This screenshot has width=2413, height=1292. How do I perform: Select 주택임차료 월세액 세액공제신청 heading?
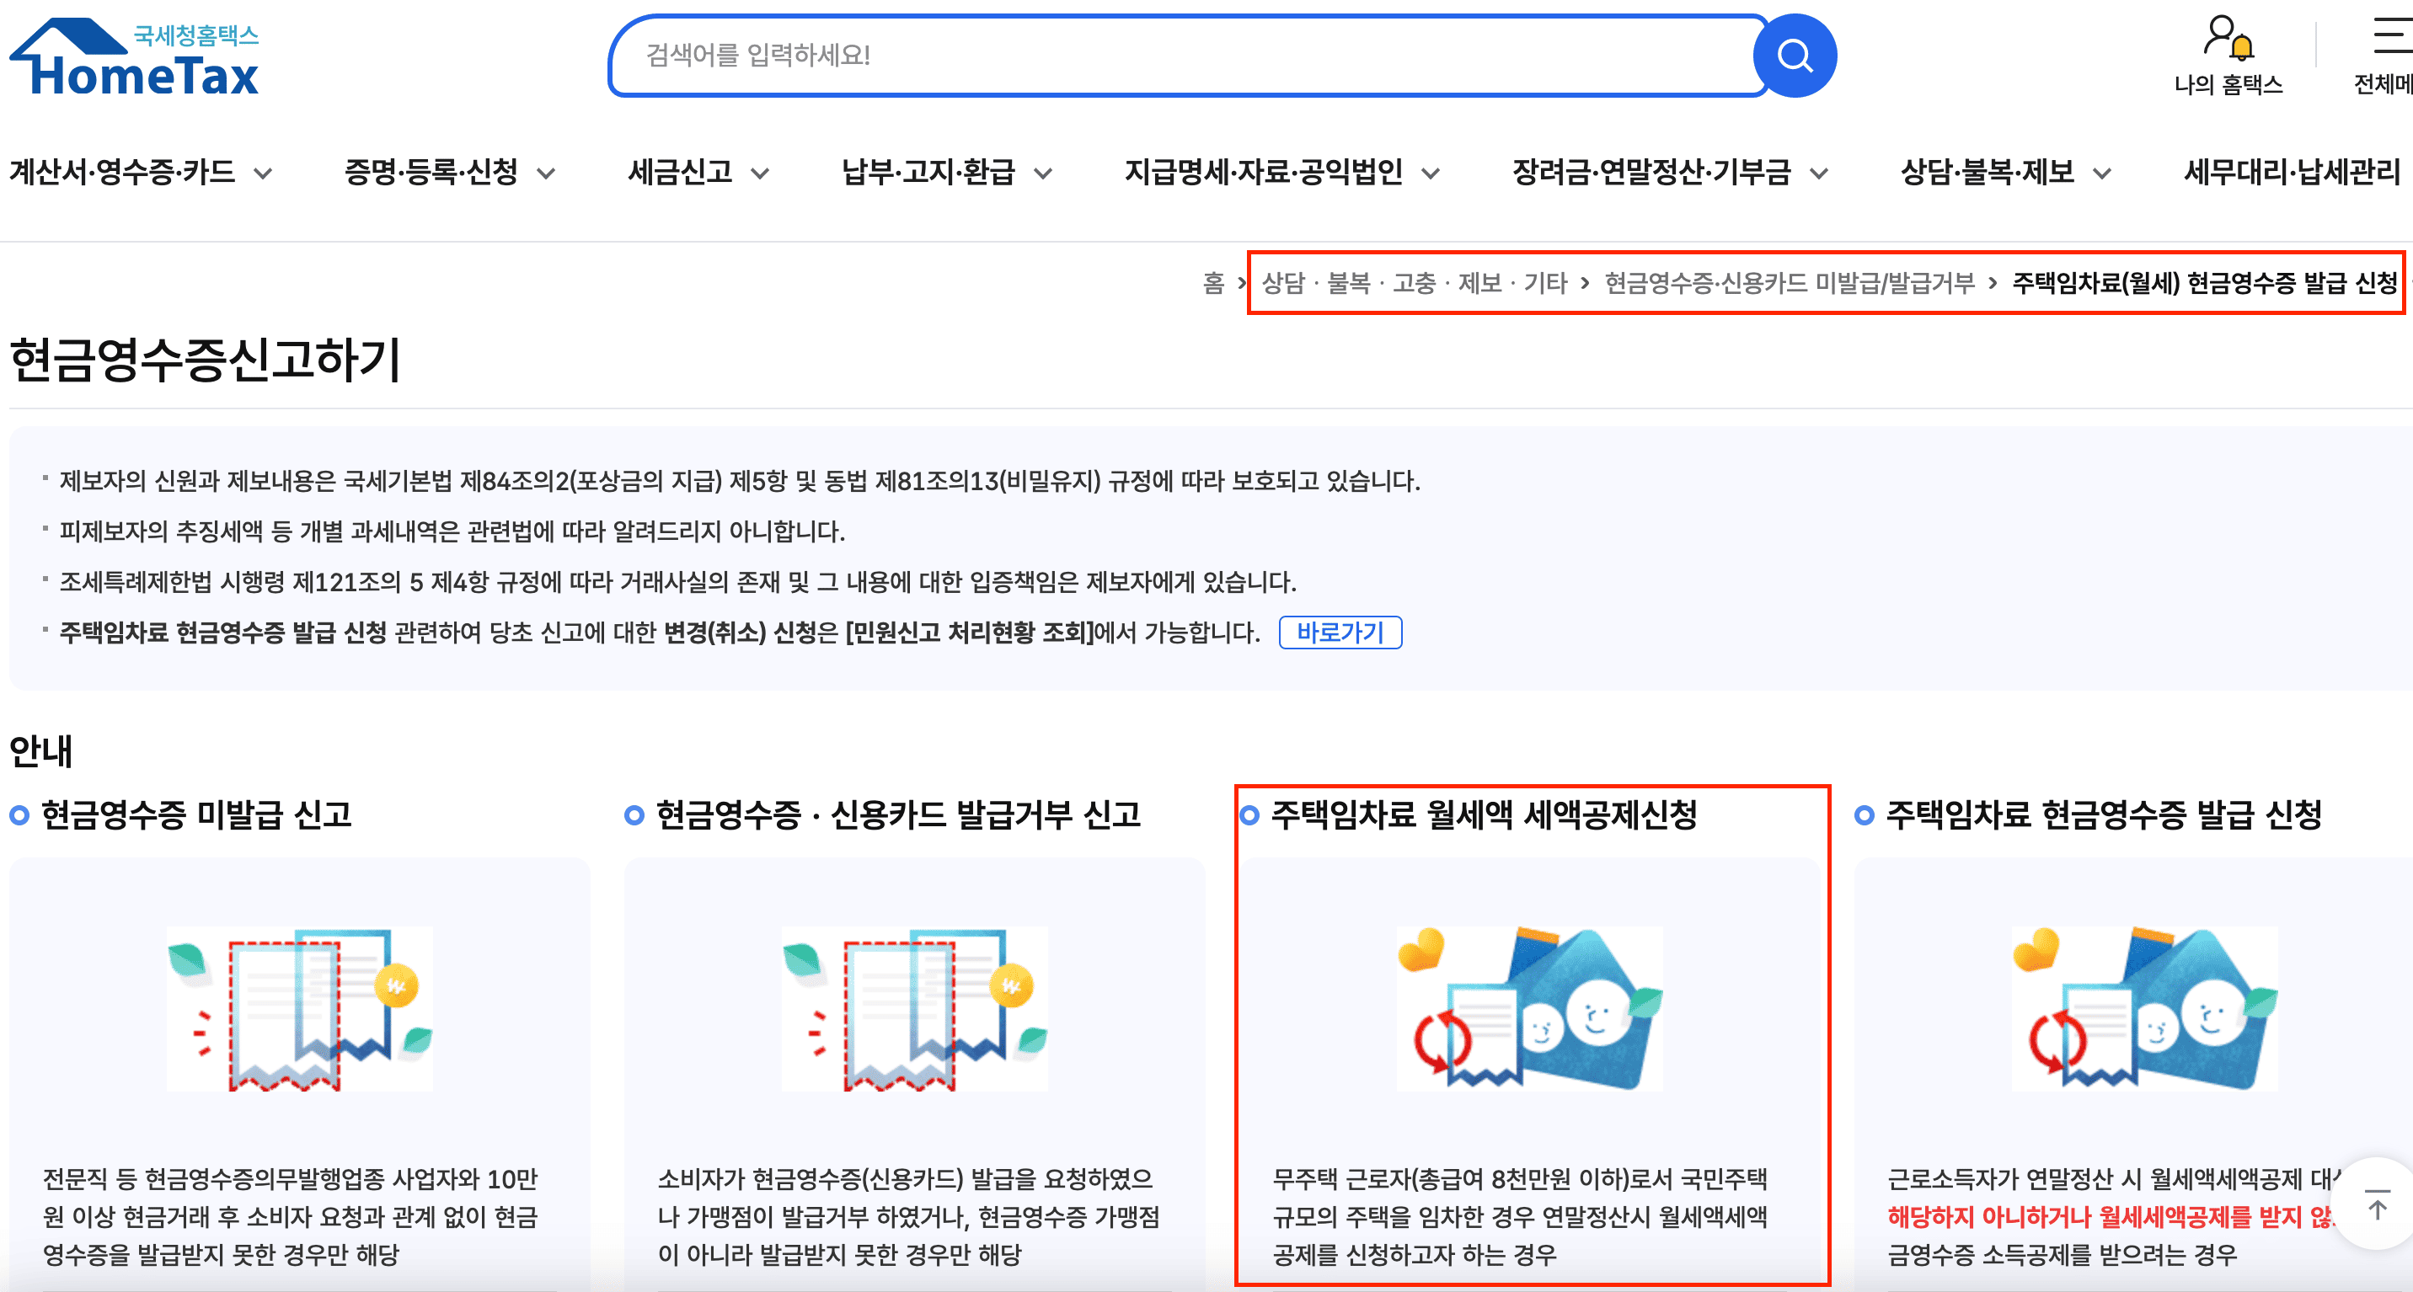[x=1484, y=814]
